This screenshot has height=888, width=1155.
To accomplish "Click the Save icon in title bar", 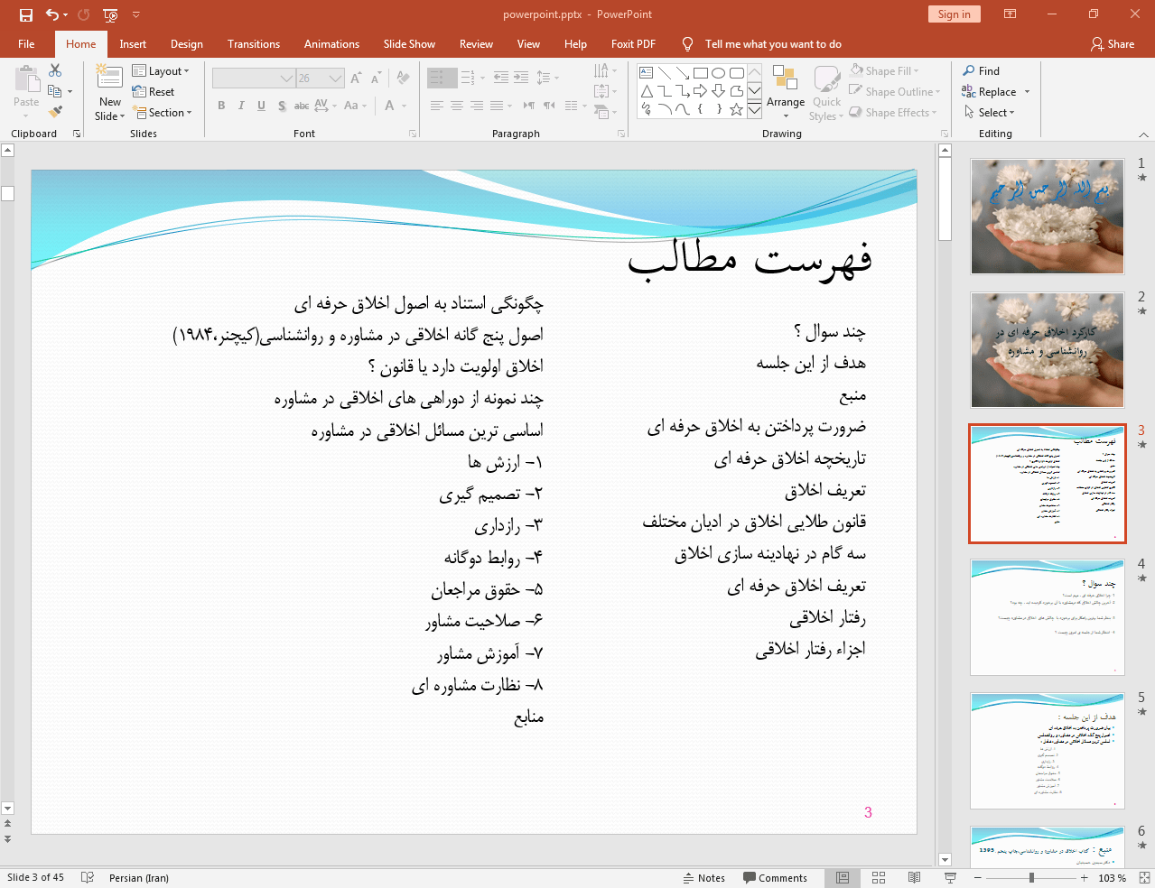I will pos(25,14).
